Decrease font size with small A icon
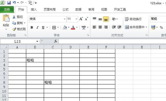Image resolution: width=166 pixels, height=101 pixels. point(86,19)
